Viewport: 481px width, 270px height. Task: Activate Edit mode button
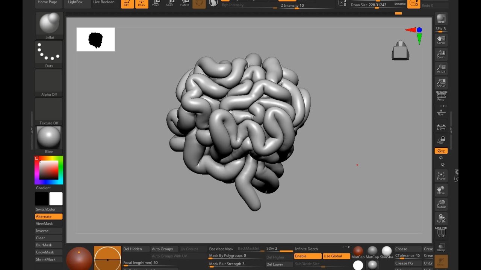point(127,3)
